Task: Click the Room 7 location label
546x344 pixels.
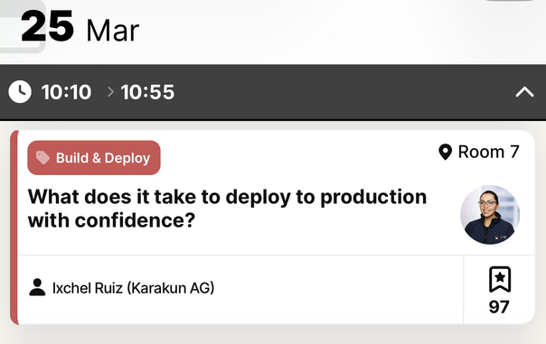Action: pos(488,152)
